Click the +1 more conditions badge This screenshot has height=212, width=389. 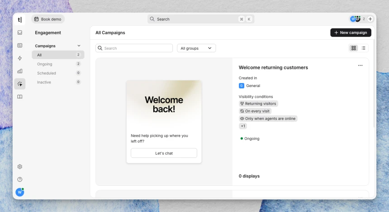point(243,126)
